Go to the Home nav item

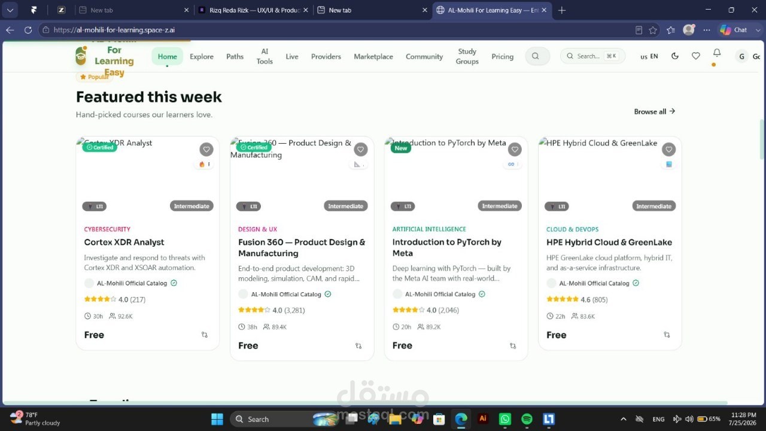pos(168,56)
